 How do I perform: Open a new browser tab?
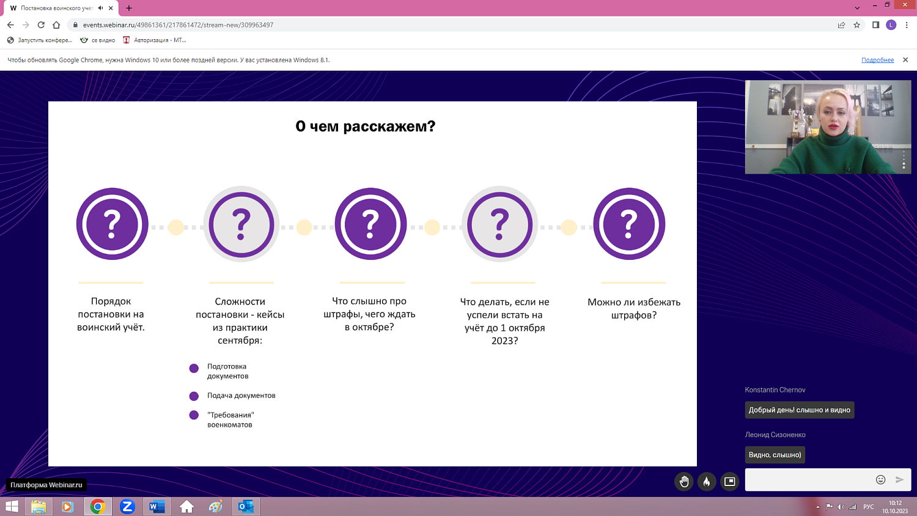[x=129, y=8]
